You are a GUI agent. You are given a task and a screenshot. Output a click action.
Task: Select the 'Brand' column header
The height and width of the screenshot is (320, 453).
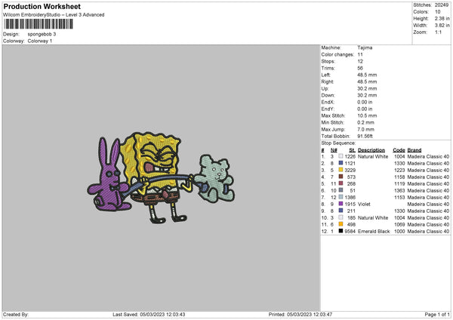click(414, 150)
